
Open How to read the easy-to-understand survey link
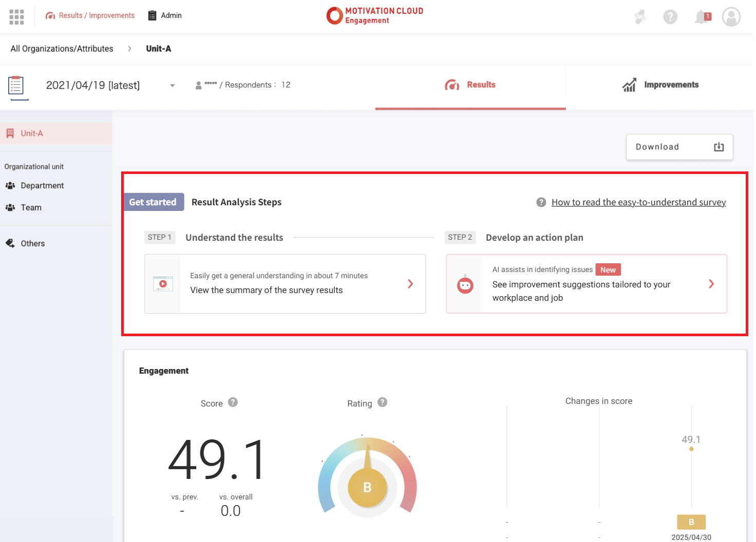[x=638, y=202]
